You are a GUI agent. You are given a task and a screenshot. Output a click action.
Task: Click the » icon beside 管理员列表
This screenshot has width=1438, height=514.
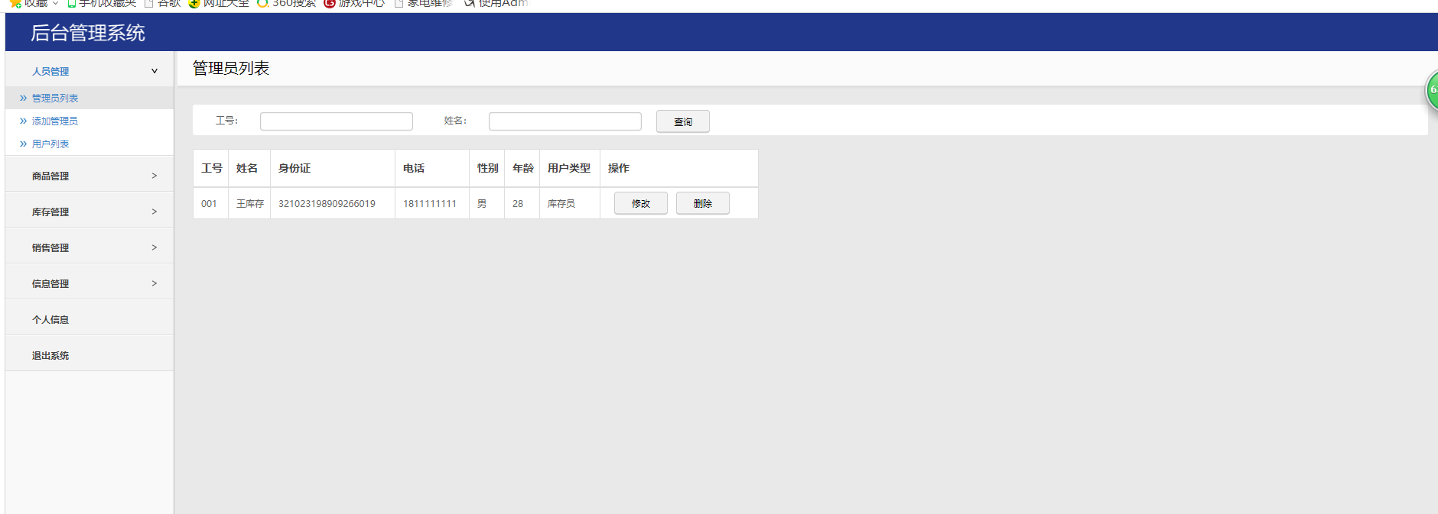coord(23,98)
